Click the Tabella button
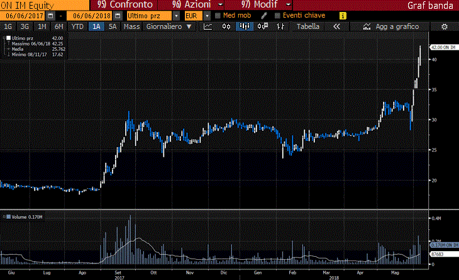Viewport: 459px width, 280px height. [307, 27]
